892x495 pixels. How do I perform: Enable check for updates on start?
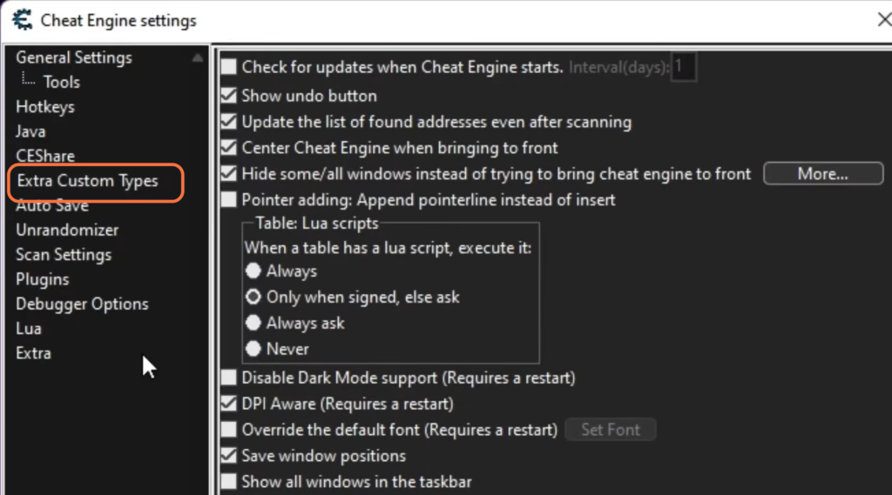tap(229, 67)
